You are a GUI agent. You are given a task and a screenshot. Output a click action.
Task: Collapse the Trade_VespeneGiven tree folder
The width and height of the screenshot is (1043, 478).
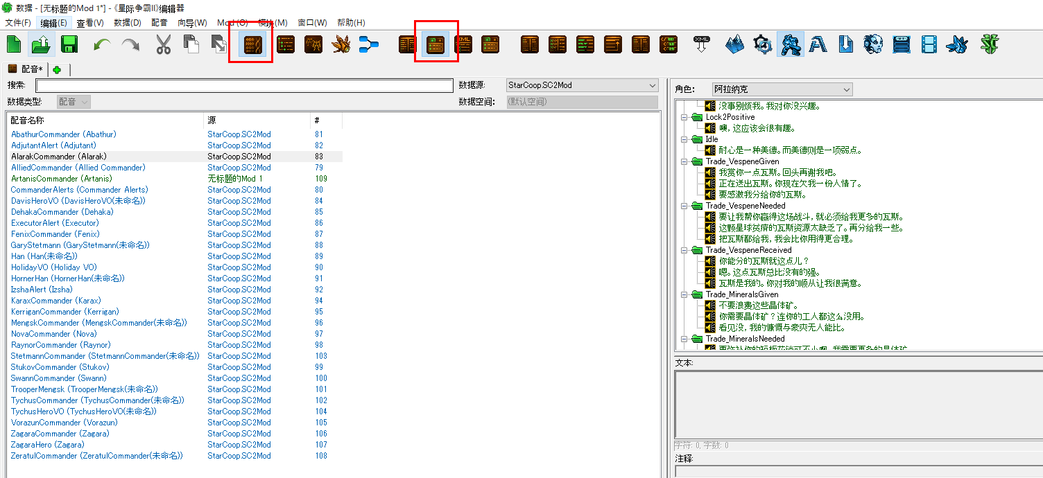pyautogui.click(x=684, y=161)
